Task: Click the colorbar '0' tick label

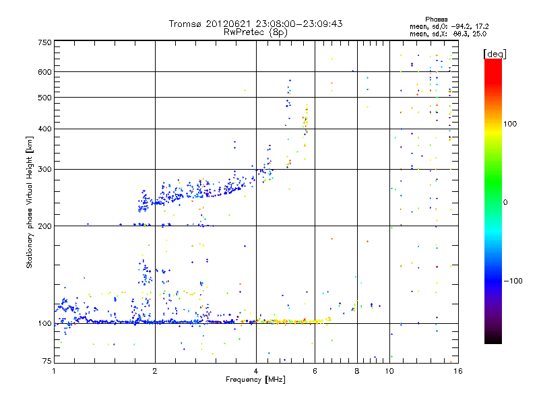Action: tap(505, 203)
